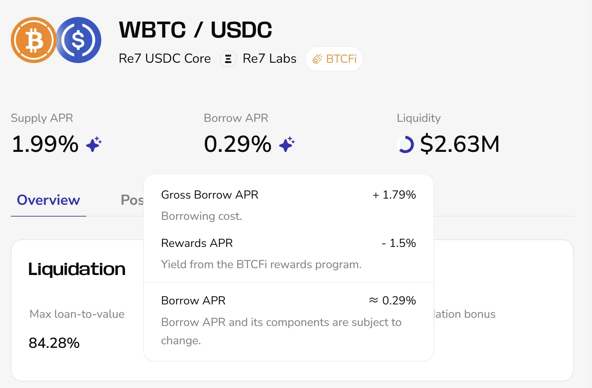The image size is (592, 388).
Task: Click the USDC dollar token icon
Action: coord(79,40)
